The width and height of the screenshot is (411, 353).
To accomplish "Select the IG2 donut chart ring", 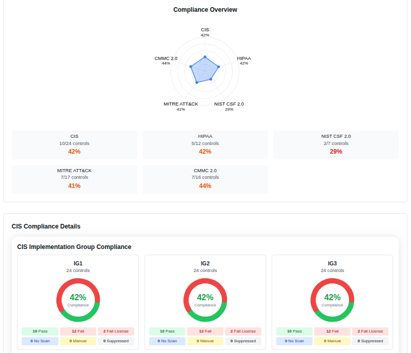I will [x=205, y=281].
